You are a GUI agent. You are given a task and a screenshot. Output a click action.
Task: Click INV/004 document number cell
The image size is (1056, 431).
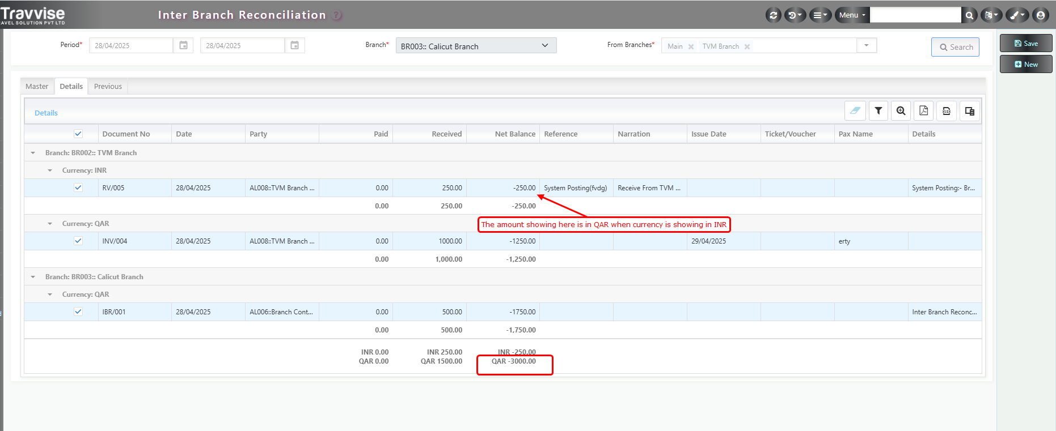[x=134, y=241]
